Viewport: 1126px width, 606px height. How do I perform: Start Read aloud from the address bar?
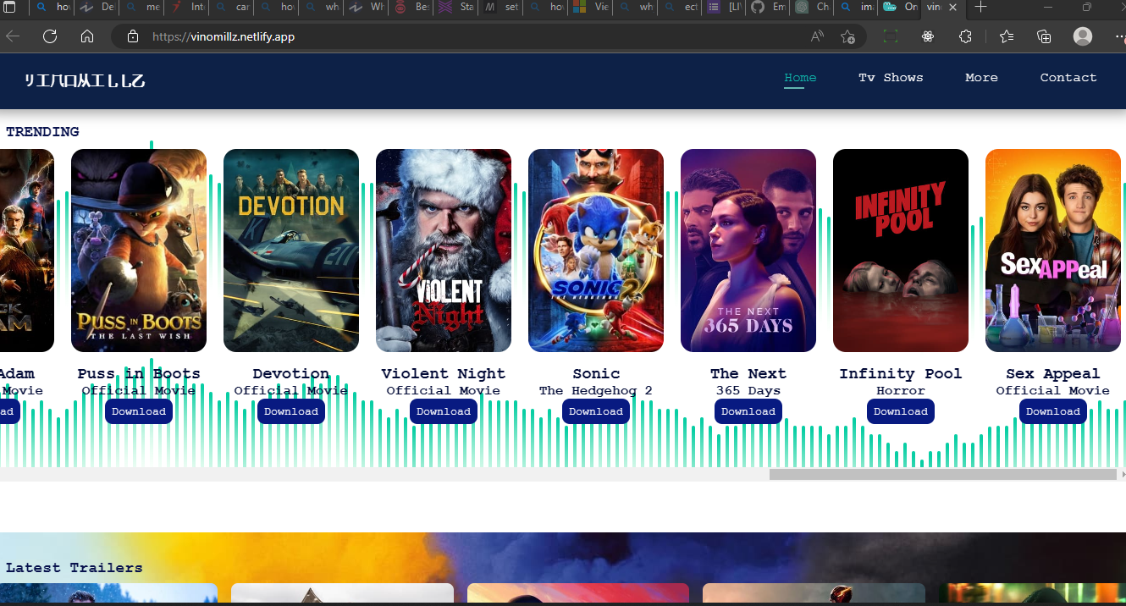(x=817, y=36)
